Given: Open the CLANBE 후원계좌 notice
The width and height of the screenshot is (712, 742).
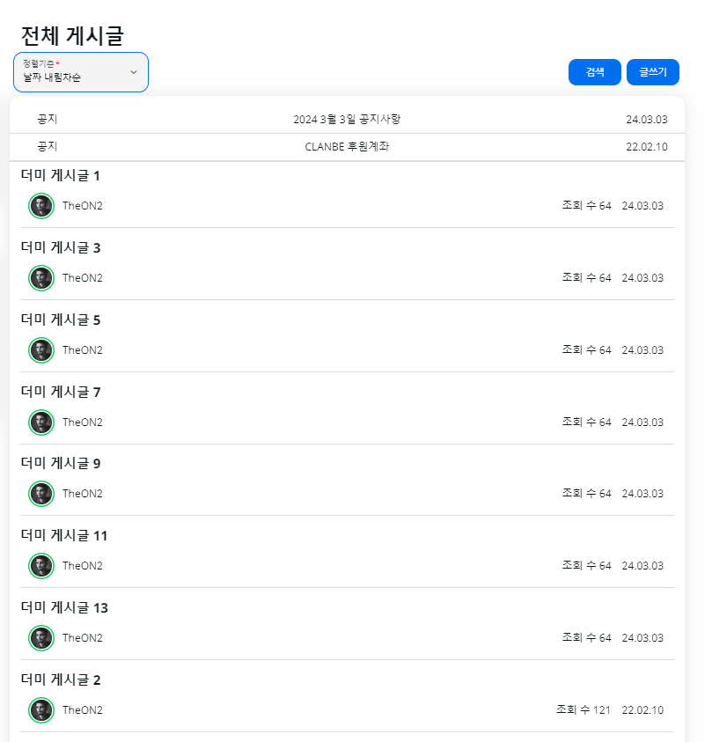Looking at the screenshot, I should tap(347, 147).
